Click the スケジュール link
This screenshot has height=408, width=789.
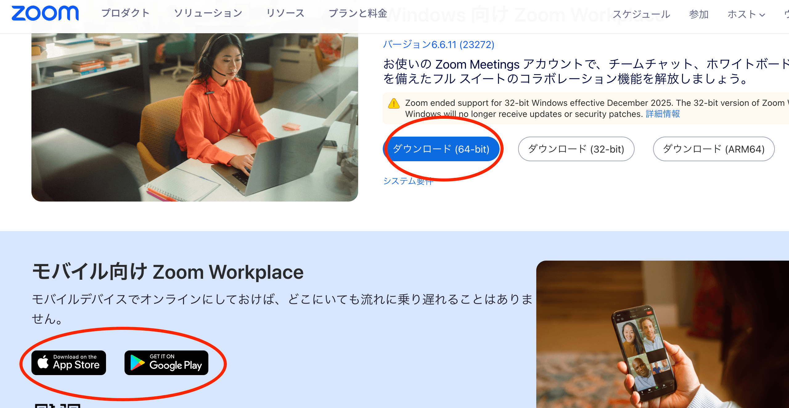pos(641,14)
